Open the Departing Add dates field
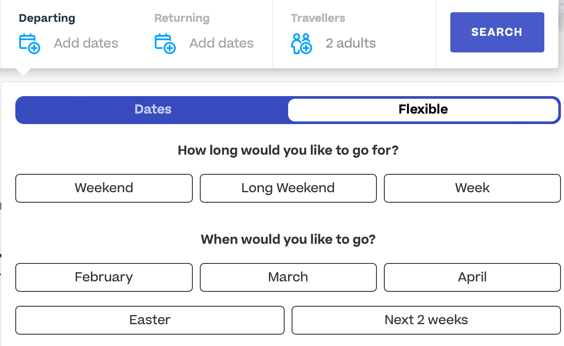564x346 pixels. click(86, 43)
